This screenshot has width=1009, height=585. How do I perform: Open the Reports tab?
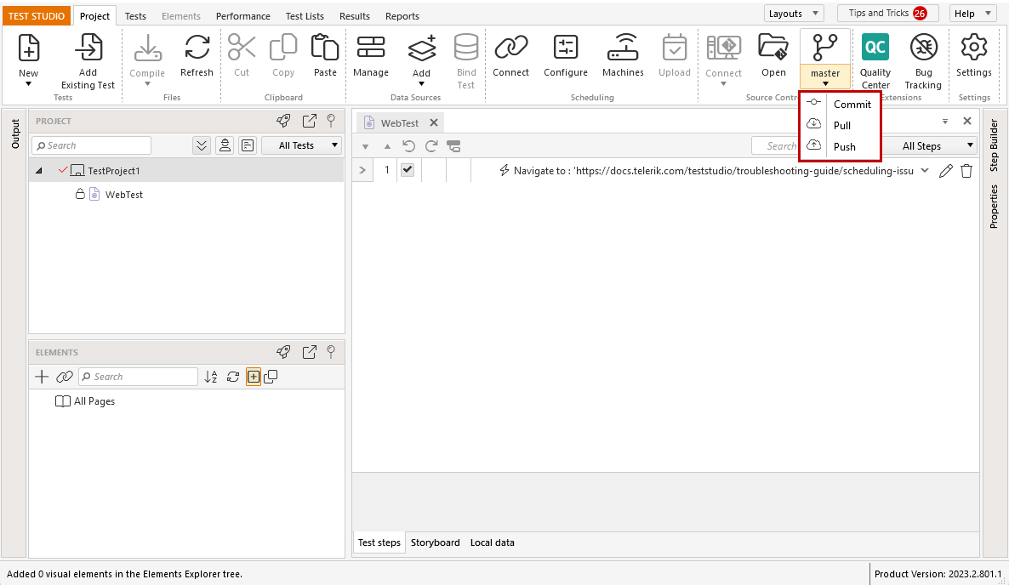click(402, 16)
